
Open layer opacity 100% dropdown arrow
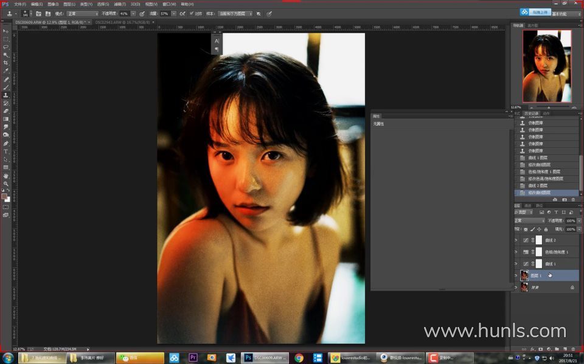click(579, 221)
